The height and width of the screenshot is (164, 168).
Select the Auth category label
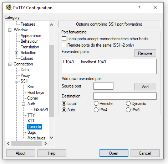tap(31, 104)
